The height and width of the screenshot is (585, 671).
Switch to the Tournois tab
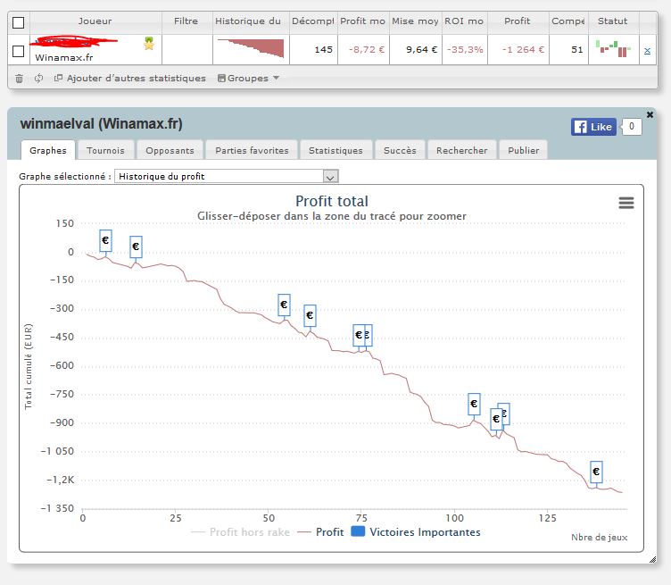(x=105, y=150)
